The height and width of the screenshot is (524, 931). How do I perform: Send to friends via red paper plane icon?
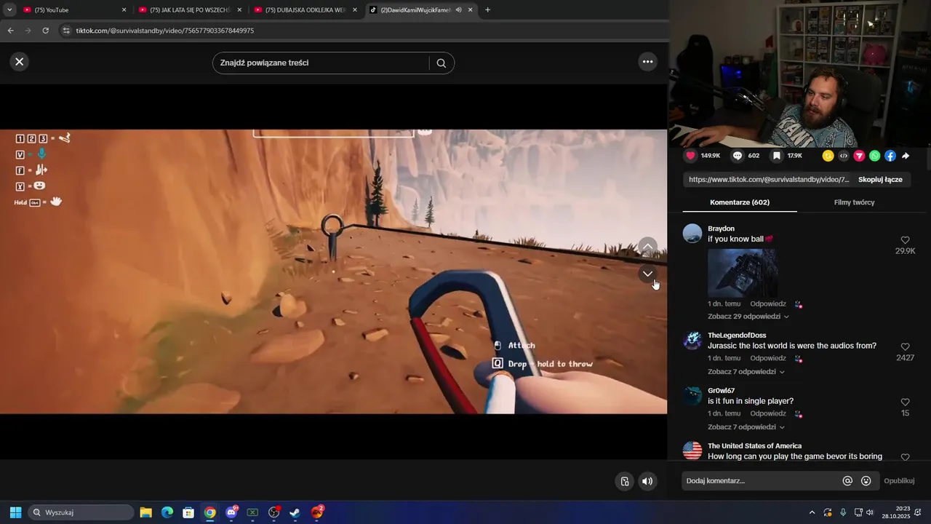click(859, 156)
